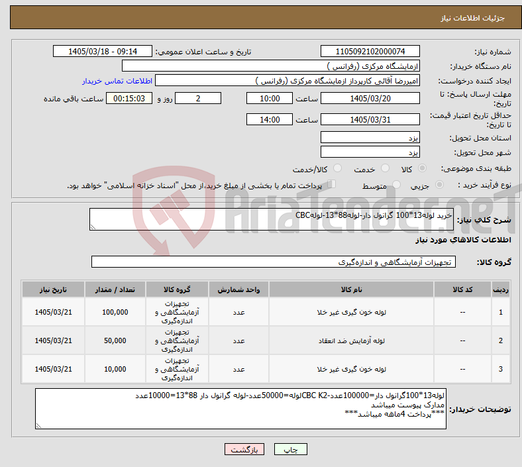The width and height of the screenshot is (522, 467).
Task: Click the quantity cell 50,000
Action: click(115, 341)
